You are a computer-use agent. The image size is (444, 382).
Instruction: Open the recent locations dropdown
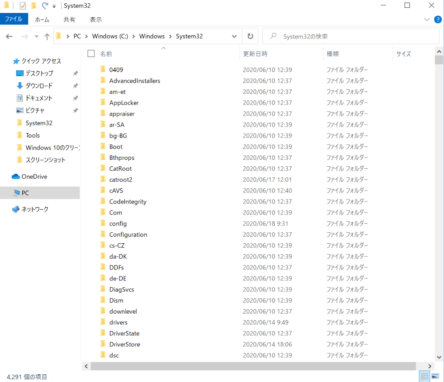coord(36,36)
